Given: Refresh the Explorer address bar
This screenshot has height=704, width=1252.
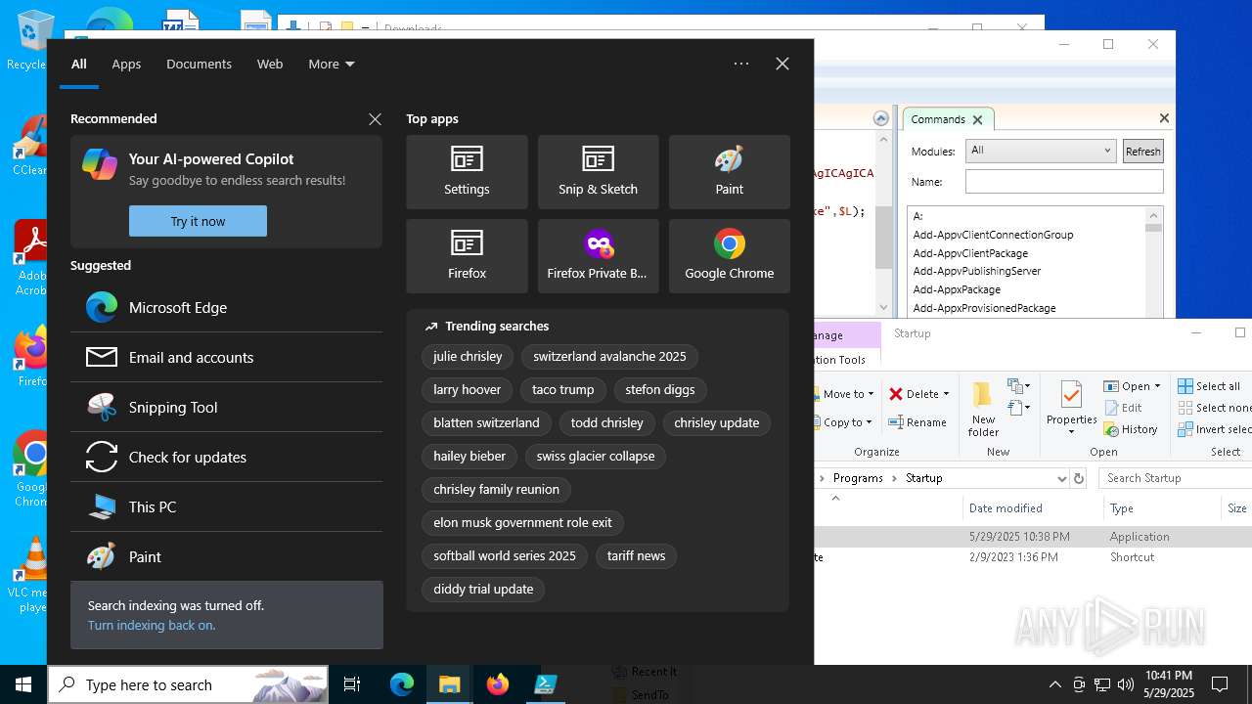Looking at the screenshot, I should point(1079,478).
